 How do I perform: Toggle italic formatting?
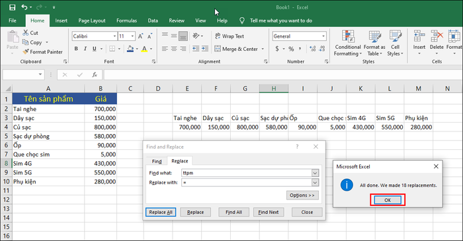click(85, 49)
